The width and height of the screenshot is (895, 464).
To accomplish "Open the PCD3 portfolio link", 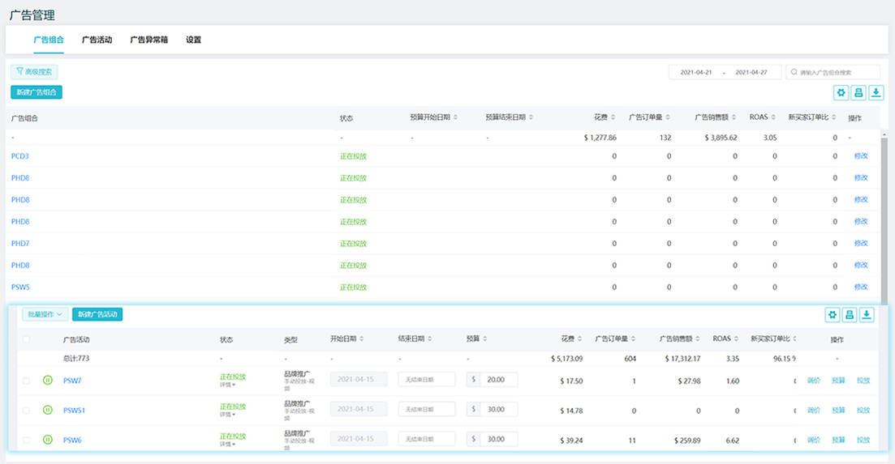I will tap(20, 156).
